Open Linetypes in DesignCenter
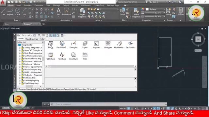The width and height of the screenshot is (209, 117). tap(108, 45)
